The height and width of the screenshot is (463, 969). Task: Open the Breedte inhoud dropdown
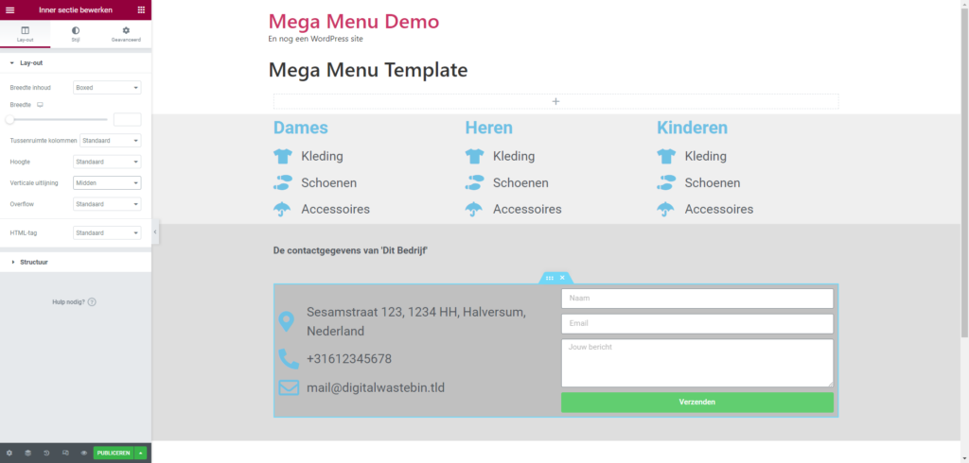(107, 88)
